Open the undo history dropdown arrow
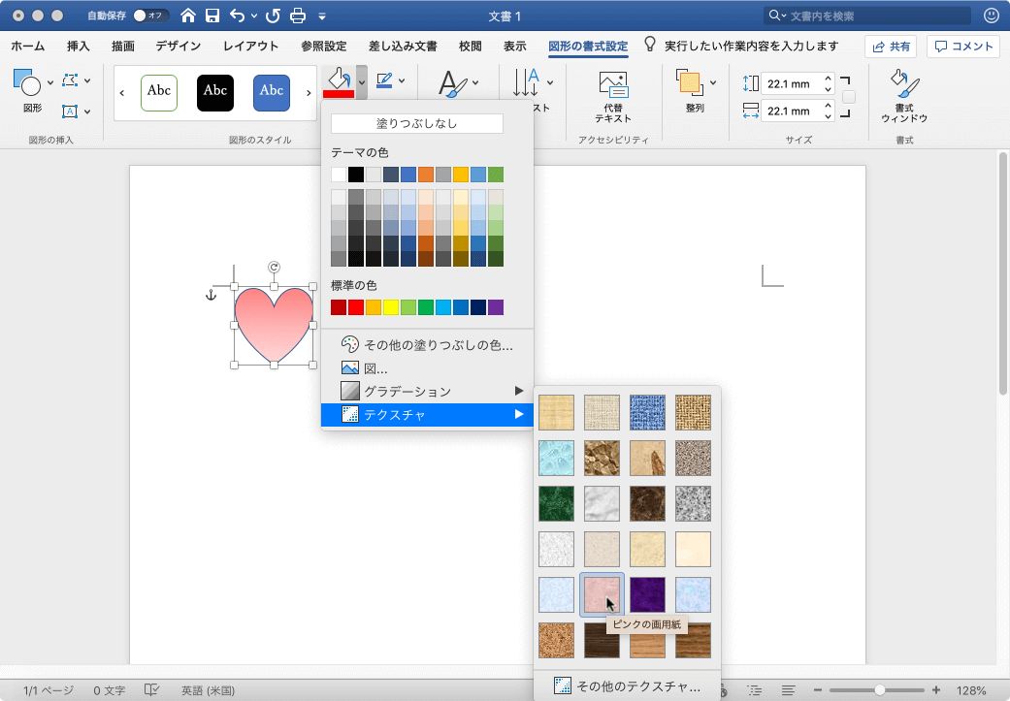1010x701 pixels. pos(254,16)
